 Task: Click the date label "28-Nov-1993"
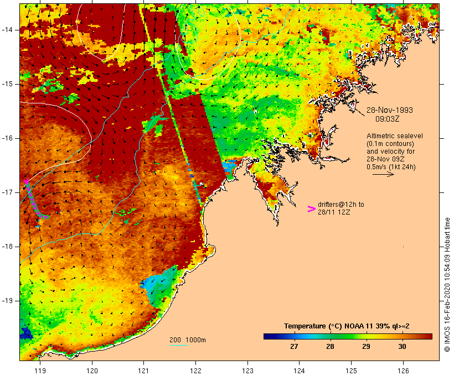390,110
